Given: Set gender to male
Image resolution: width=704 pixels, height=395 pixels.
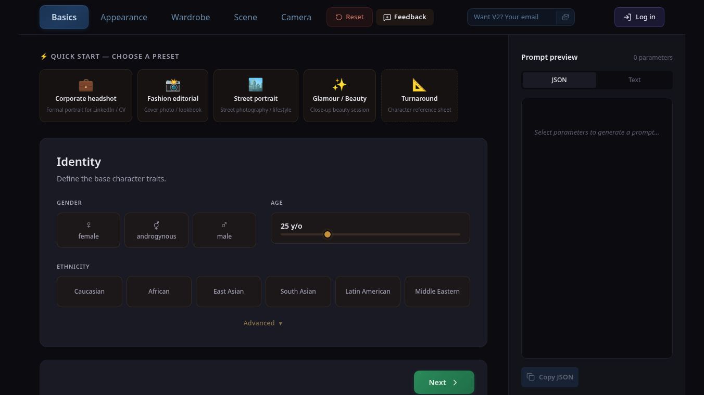Looking at the screenshot, I should pyautogui.click(x=224, y=230).
